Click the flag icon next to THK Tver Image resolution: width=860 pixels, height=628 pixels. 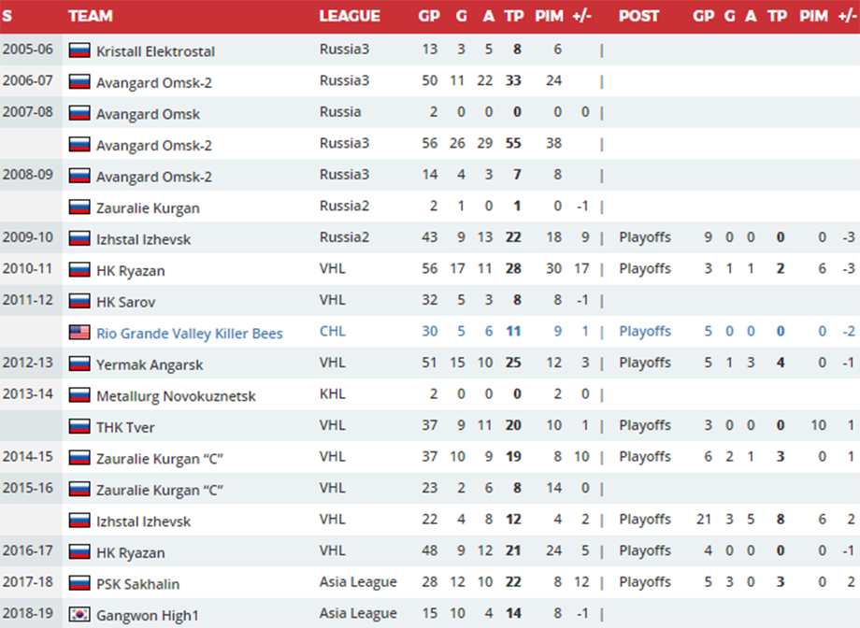pos(79,426)
